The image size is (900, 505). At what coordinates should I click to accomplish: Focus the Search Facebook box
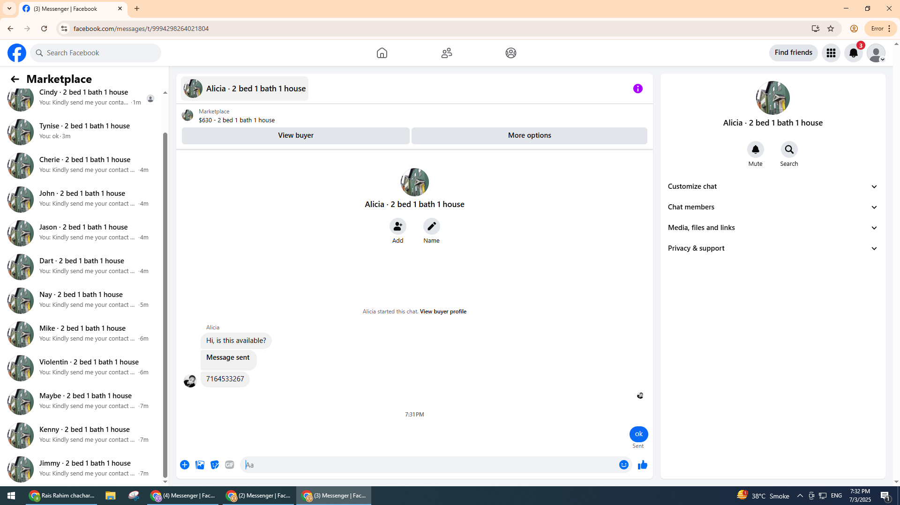[x=96, y=53]
